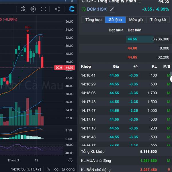Click the 44.55 bid price row
This screenshot has height=172, width=172.
[x=132, y=39]
